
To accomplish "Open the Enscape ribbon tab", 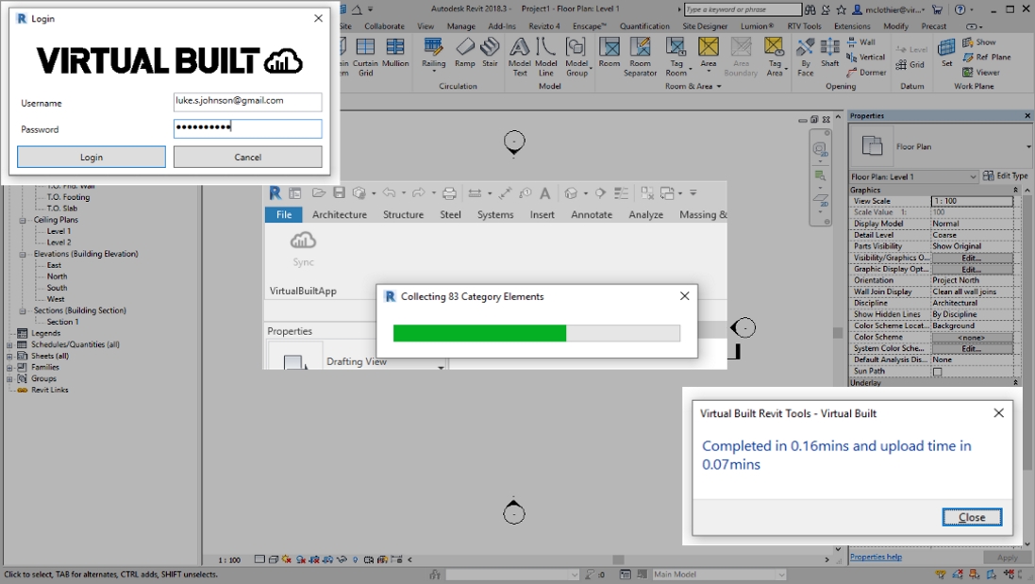I will 589,26.
